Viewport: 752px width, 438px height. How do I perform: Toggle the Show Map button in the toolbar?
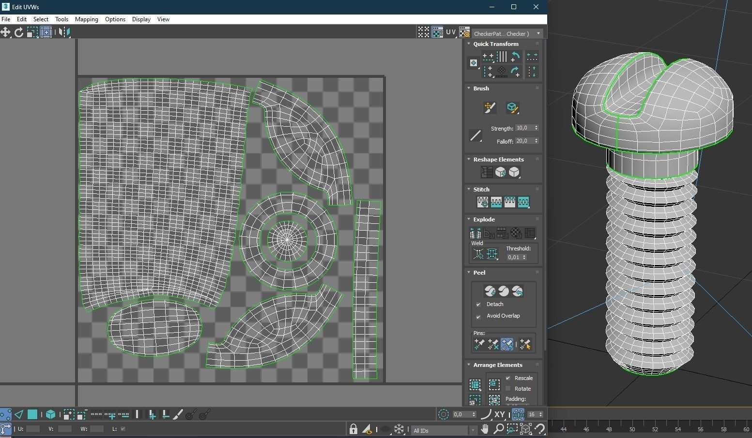pyautogui.click(x=438, y=32)
